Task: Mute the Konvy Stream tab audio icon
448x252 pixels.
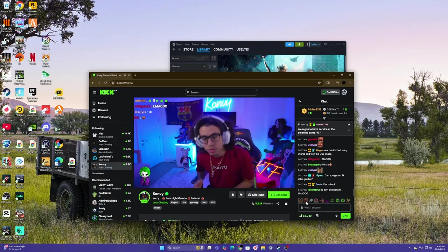Action: pyautogui.click(x=125, y=75)
